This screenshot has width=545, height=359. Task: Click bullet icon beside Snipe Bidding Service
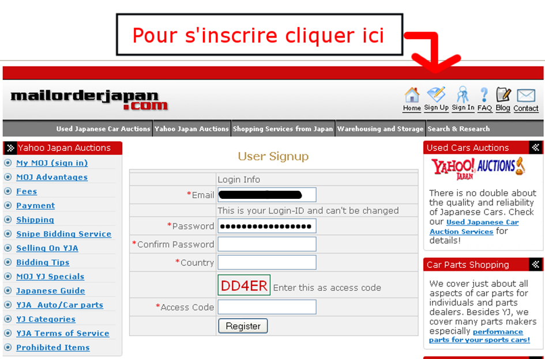tap(8, 233)
